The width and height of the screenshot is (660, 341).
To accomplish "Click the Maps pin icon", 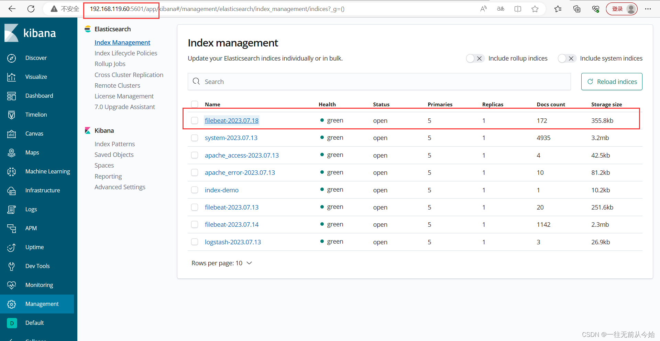I will coord(12,153).
